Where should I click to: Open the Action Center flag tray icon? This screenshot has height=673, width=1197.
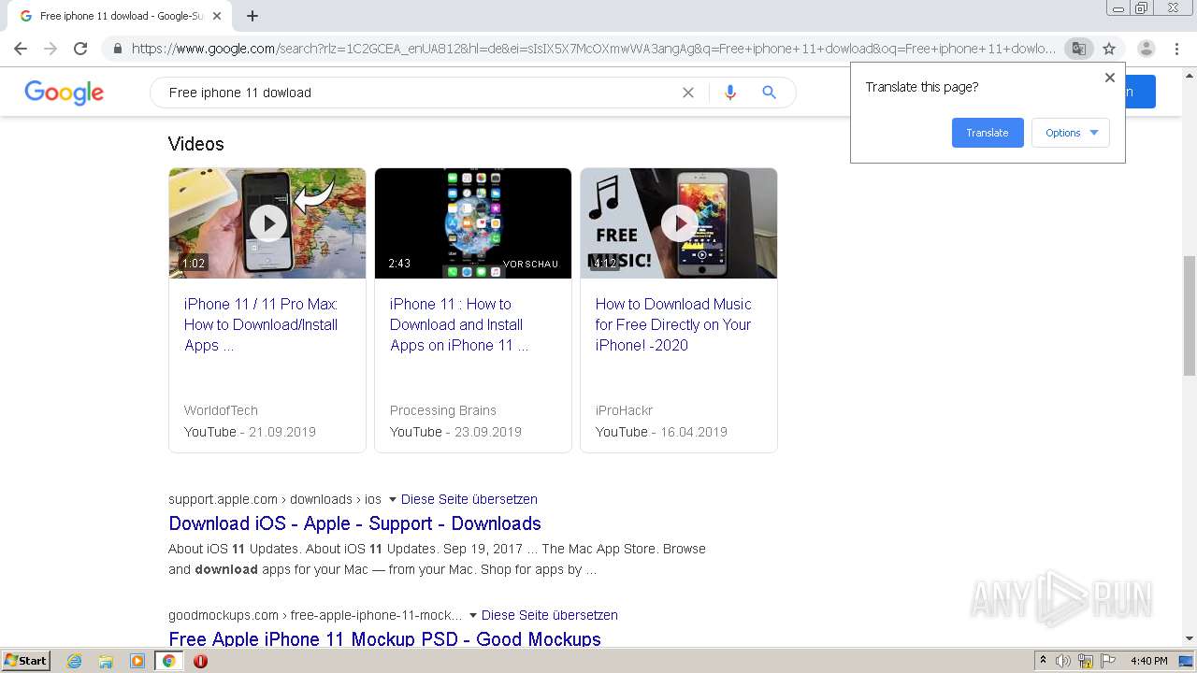point(1107,661)
